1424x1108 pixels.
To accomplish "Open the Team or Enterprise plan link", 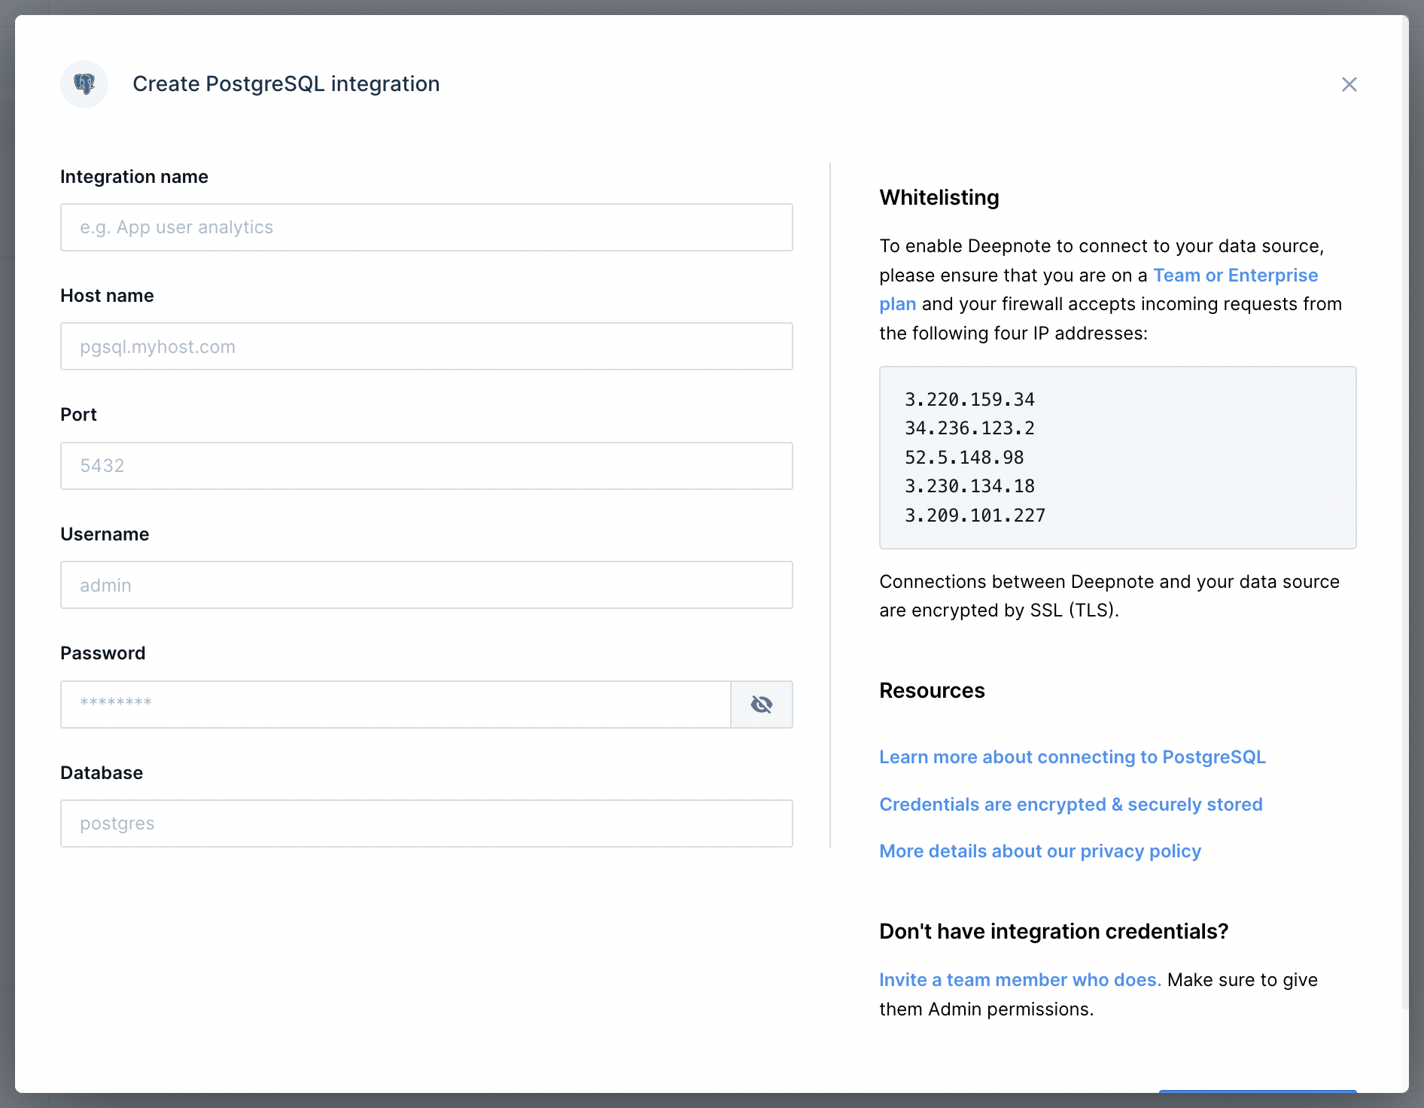I will coord(1234,275).
